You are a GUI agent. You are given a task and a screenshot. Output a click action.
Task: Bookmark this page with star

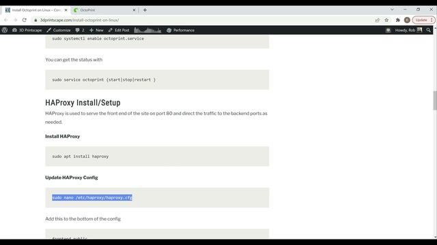[386, 20]
